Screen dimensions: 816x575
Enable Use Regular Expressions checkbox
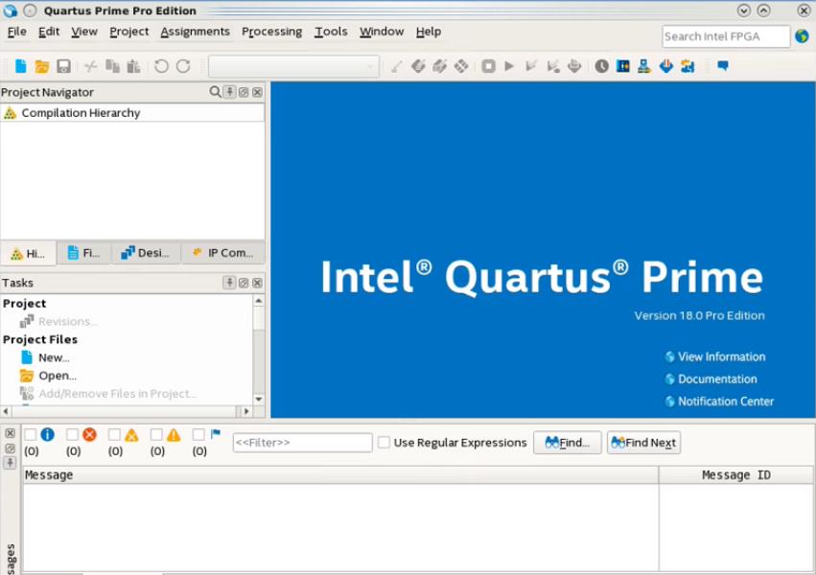click(384, 443)
